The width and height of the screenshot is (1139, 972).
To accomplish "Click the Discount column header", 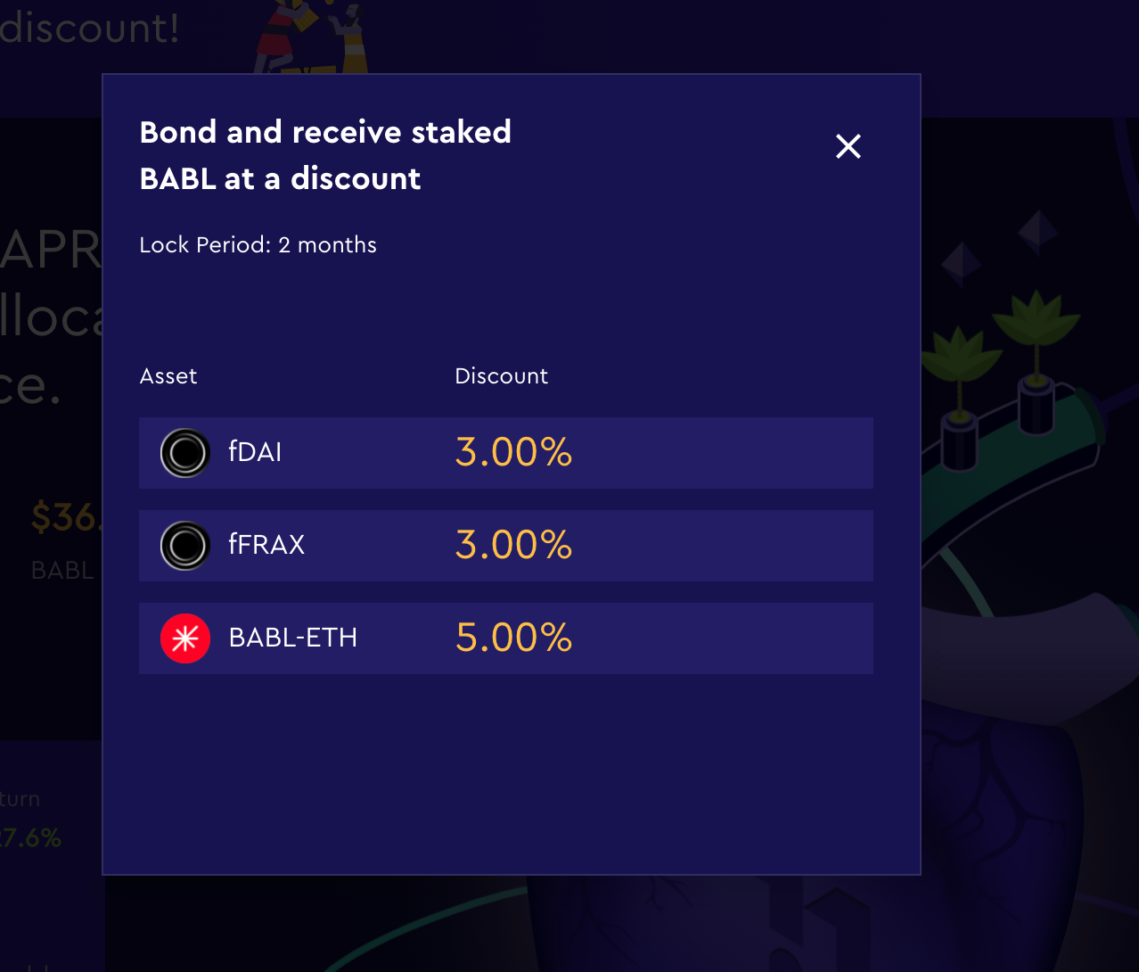I will pyautogui.click(x=502, y=376).
